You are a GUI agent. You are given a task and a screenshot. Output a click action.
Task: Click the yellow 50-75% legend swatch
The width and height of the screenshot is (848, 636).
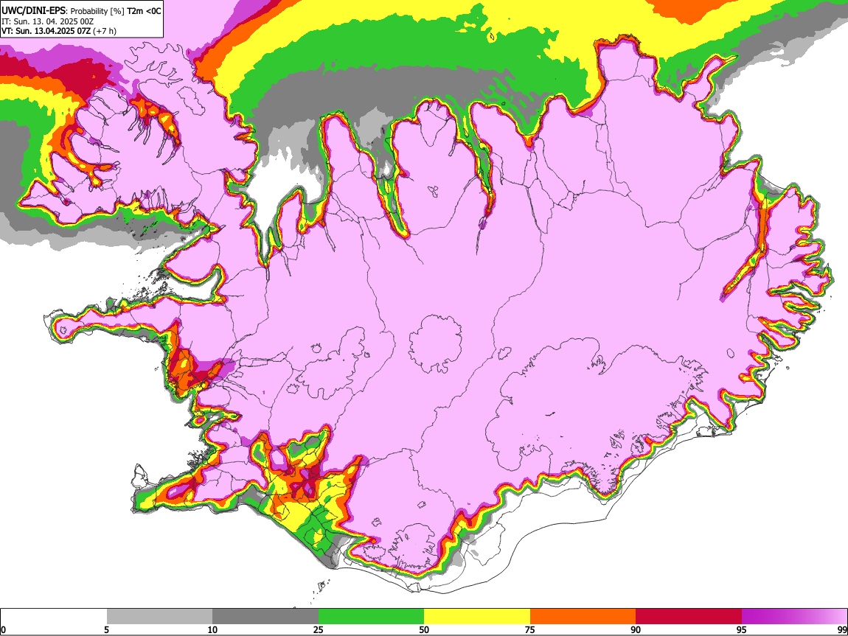(477, 616)
